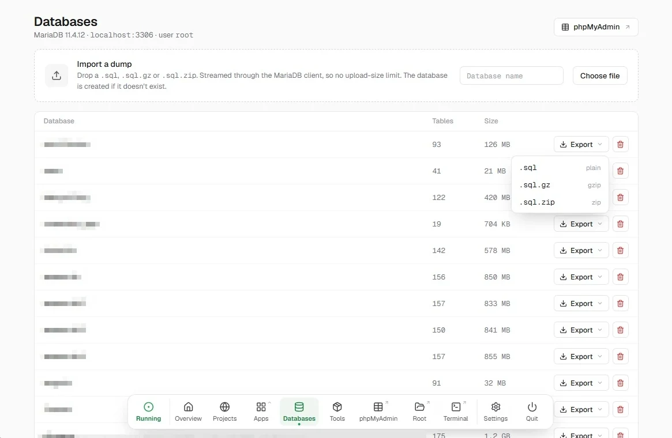Image resolution: width=672 pixels, height=438 pixels.
Task: Open Apps in the bottom dock
Action: coord(261,411)
